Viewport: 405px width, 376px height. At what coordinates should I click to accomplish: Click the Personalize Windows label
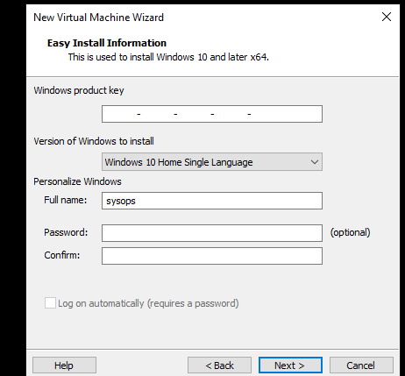tap(77, 181)
